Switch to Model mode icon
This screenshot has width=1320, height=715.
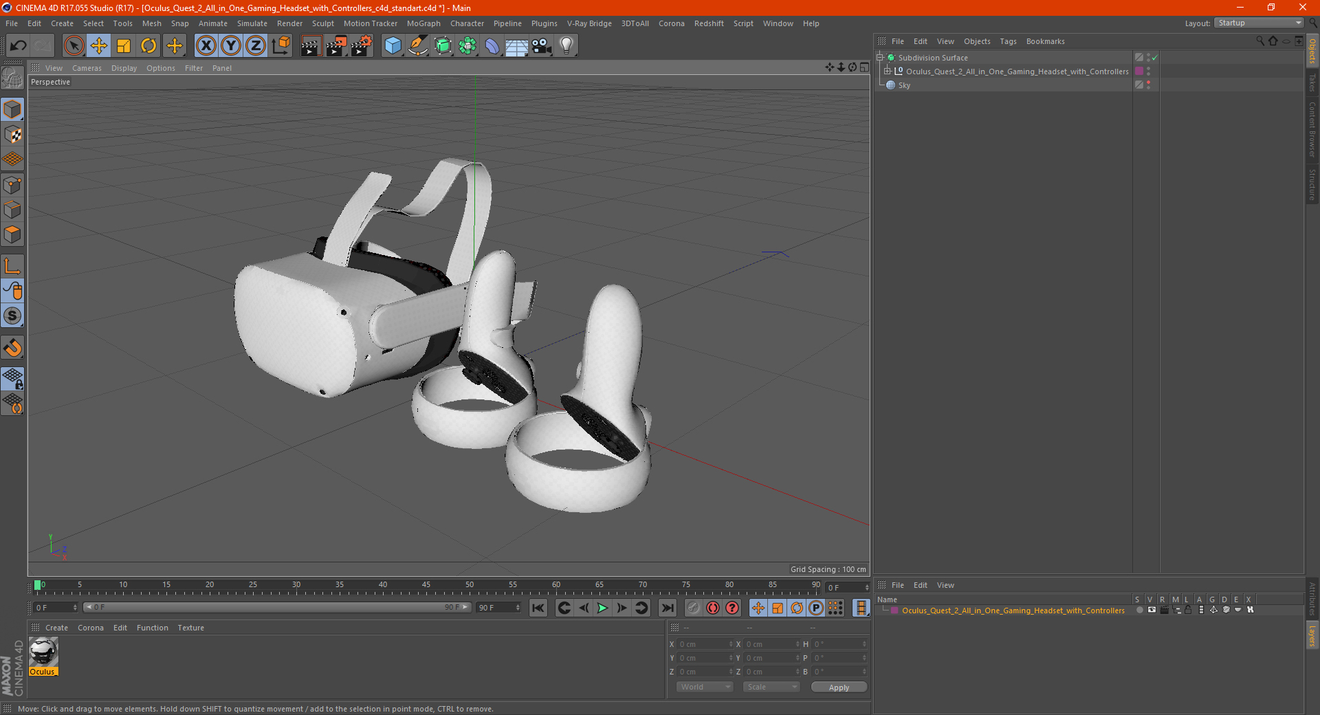coord(12,109)
